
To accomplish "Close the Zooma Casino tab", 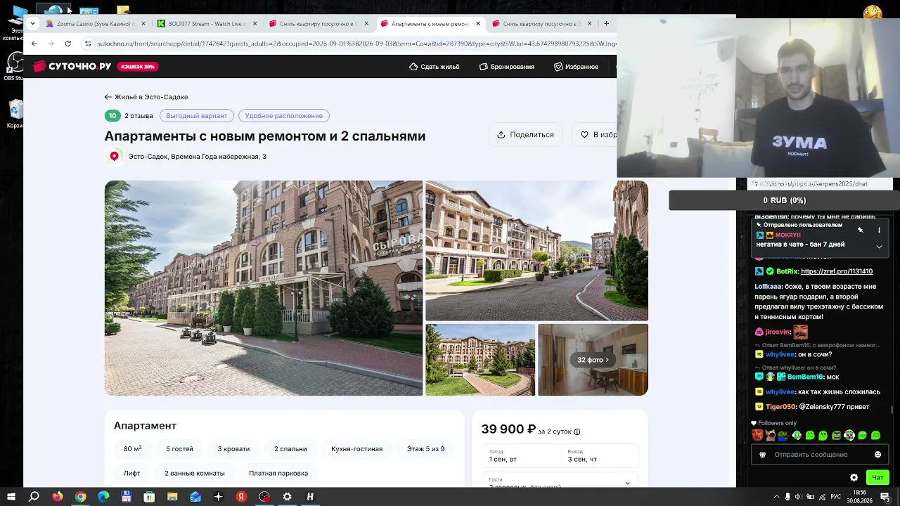I will (143, 24).
